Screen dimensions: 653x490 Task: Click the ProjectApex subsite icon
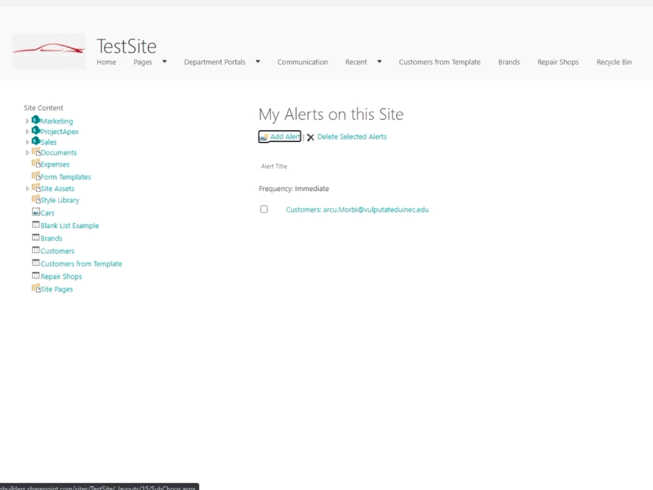pos(36,131)
